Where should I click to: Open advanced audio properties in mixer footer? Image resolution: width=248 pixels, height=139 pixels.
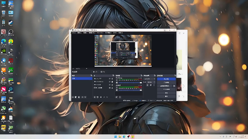point(117,97)
